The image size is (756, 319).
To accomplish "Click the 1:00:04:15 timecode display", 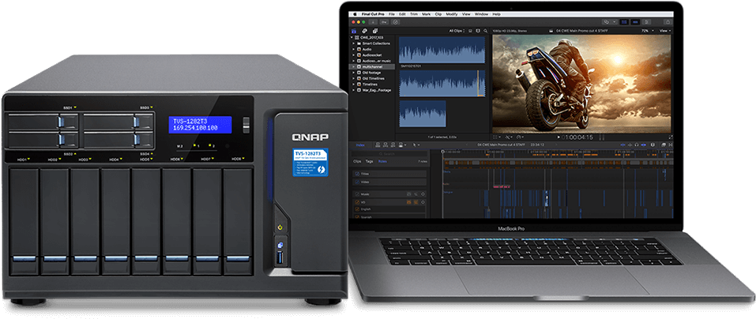I will [x=577, y=137].
